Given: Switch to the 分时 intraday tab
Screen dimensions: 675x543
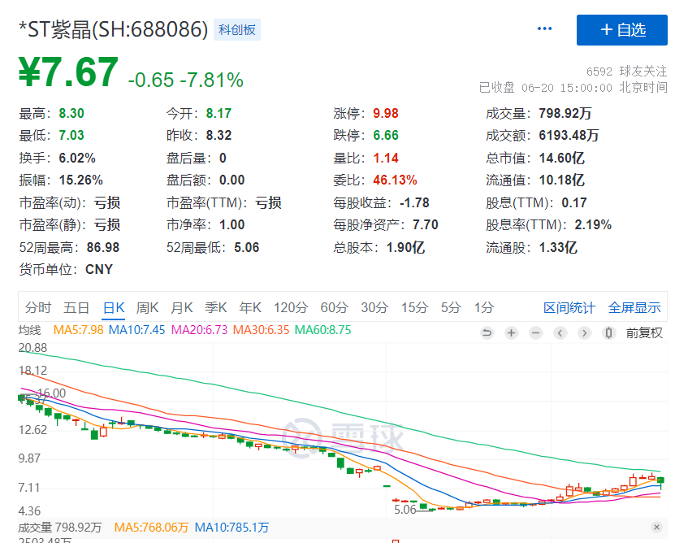Looking at the screenshot, I should pos(37,307).
